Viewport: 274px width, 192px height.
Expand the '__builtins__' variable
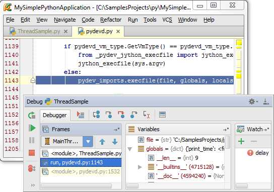pos(140,167)
